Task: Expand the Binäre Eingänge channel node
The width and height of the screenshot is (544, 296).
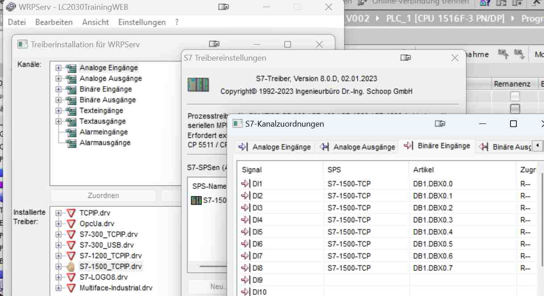Action: pyautogui.click(x=58, y=90)
